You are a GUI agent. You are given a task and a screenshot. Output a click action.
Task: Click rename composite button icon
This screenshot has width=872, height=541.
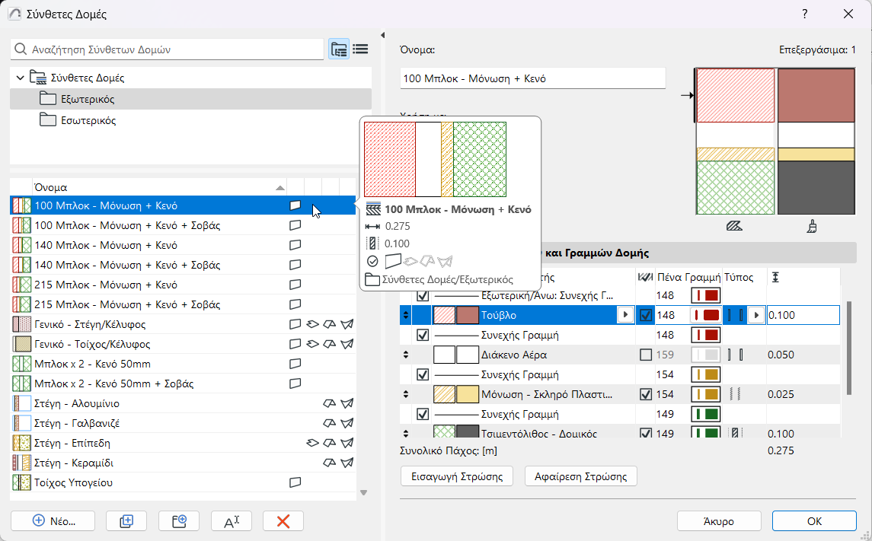point(232,521)
